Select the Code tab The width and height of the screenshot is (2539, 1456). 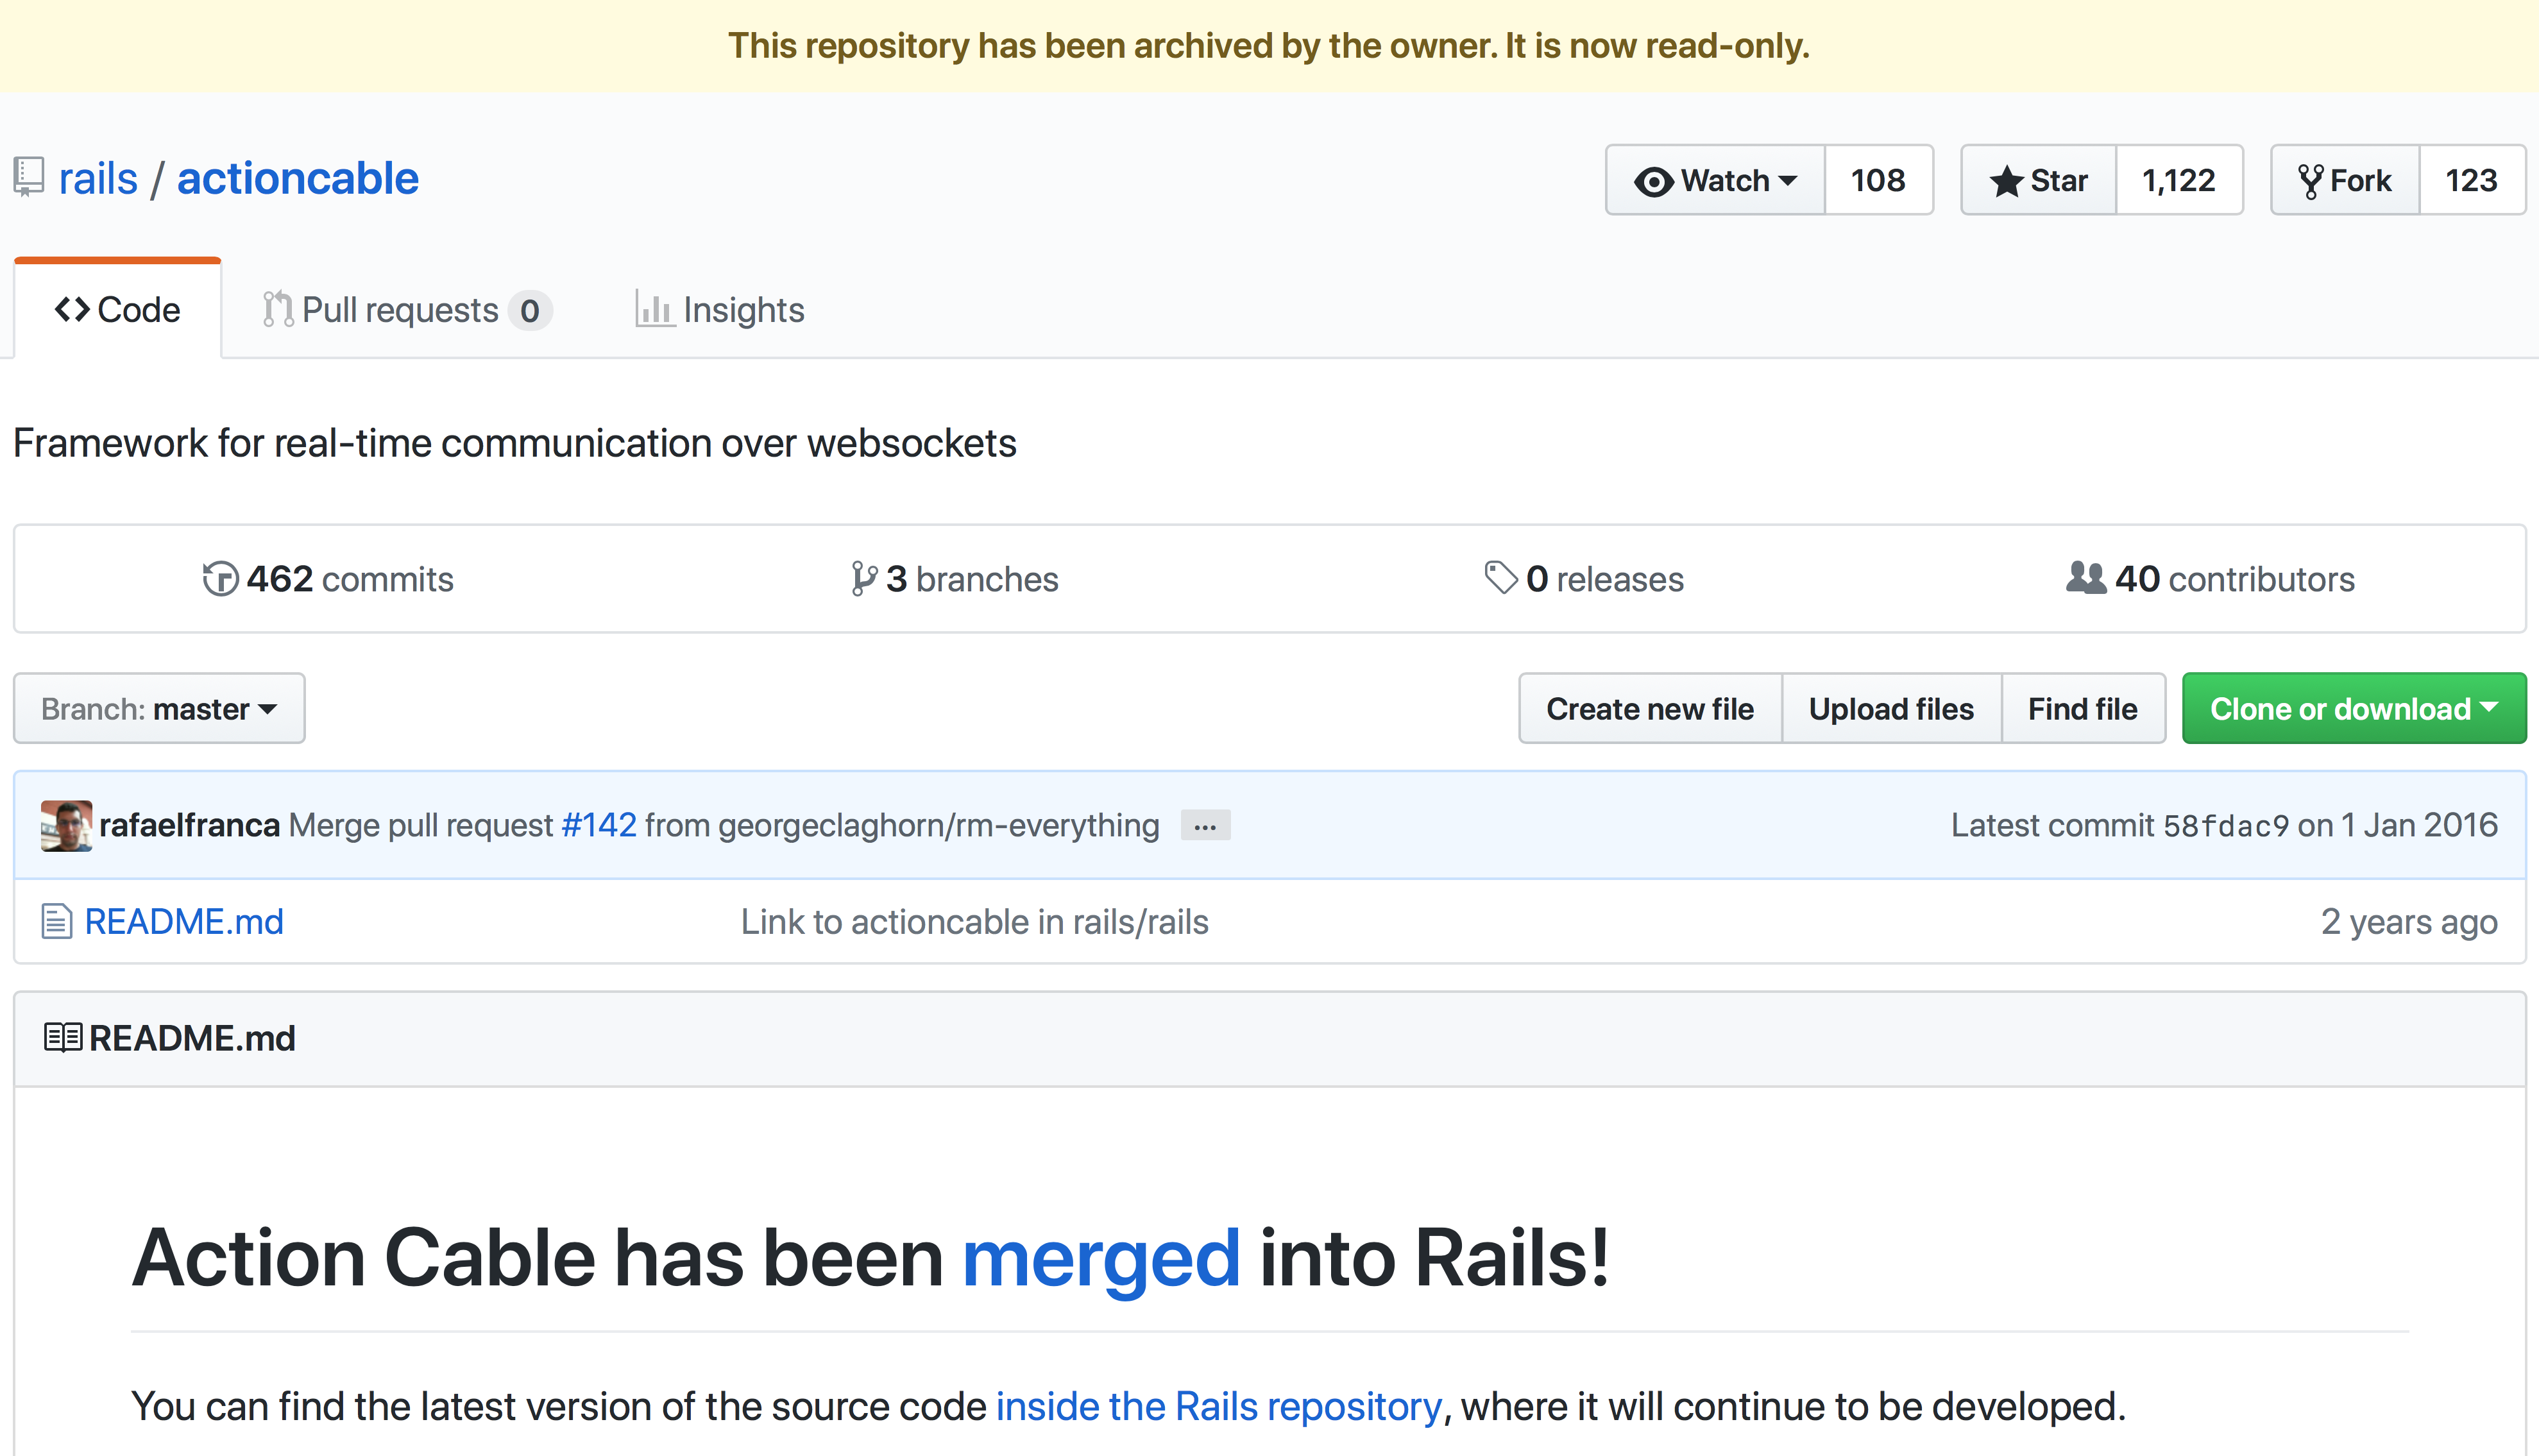118,310
